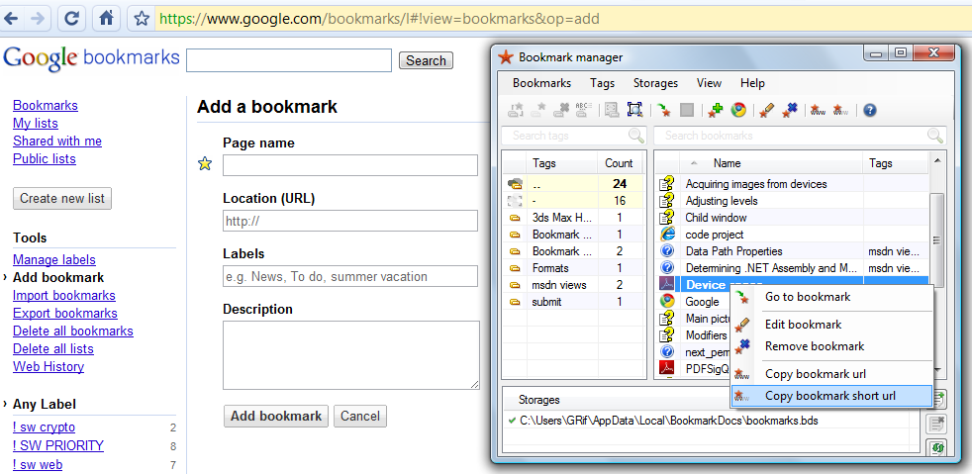Open the My lists link
The height and width of the screenshot is (474, 972).
click(36, 124)
